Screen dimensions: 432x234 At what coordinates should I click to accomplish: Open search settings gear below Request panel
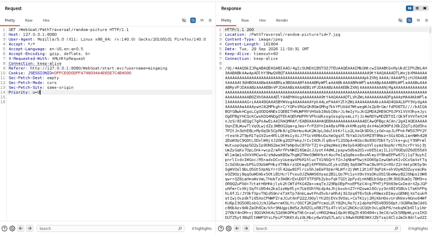pos(12,229)
